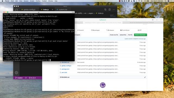Open the Window menu
The height and width of the screenshot is (98, 174).
pos(51,1)
